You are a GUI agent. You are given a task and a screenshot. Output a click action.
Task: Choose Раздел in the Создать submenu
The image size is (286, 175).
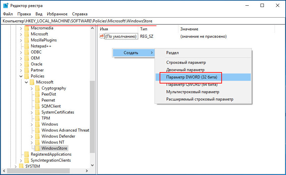pyautogui.click(x=203, y=53)
